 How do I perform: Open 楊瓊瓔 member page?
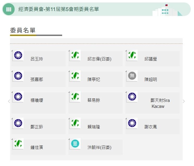(37, 100)
